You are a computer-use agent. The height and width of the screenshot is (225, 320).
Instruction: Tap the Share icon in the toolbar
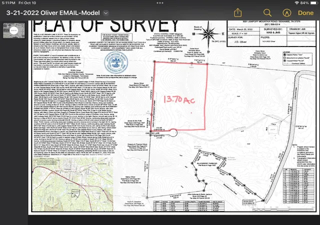(x=238, y=12)
